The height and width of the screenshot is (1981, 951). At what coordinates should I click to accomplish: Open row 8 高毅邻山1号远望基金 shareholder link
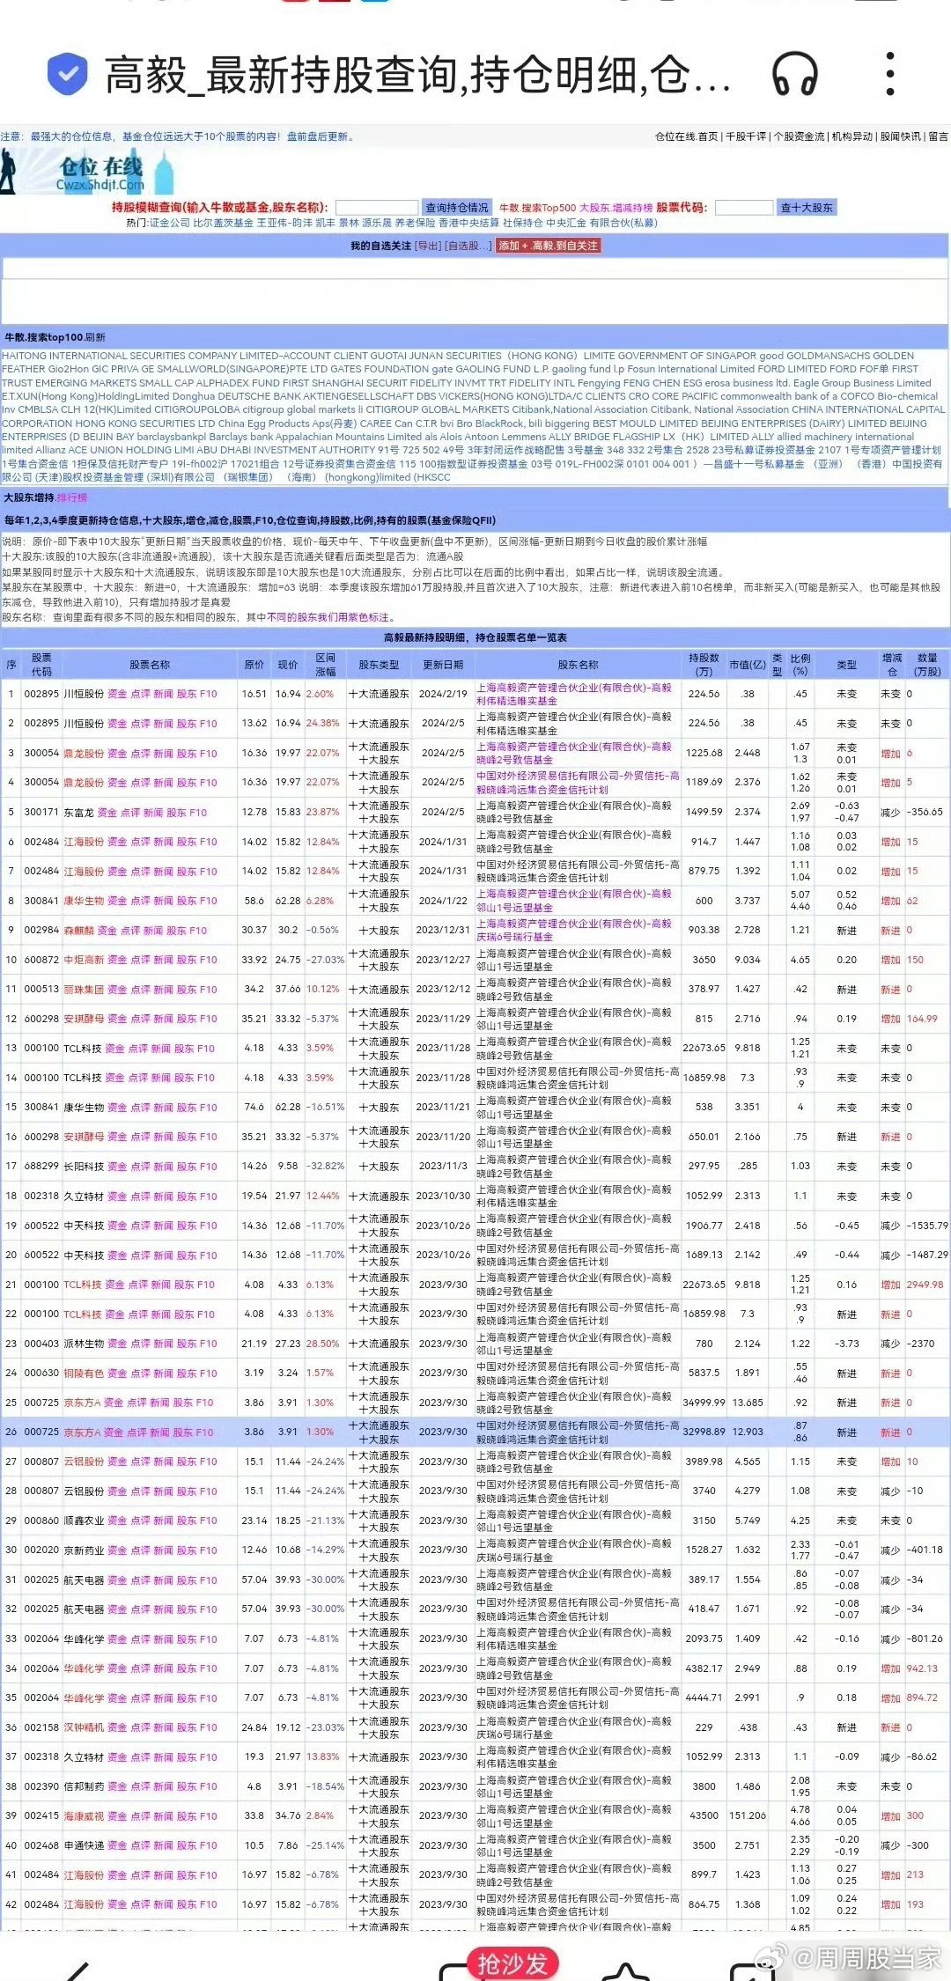click(x=574, y=901)
